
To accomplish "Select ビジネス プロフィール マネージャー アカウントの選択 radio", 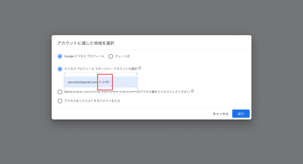I will pos(60,69).
